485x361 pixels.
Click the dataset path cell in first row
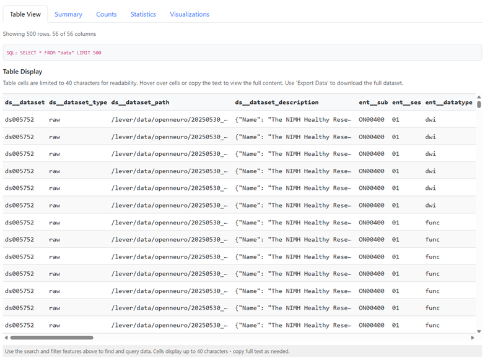click(169, 119)
